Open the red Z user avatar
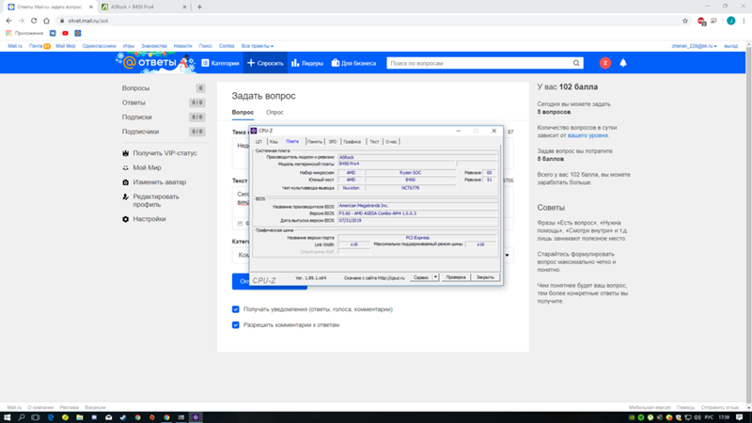Viewport: 752px width, 423px height. click(605, 63)
